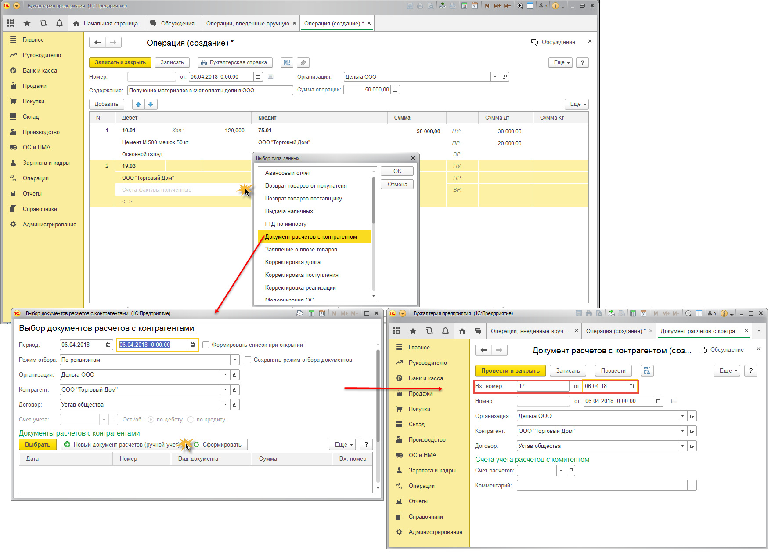Click scroll-down arrow of Выбор типа данных list

374,296
